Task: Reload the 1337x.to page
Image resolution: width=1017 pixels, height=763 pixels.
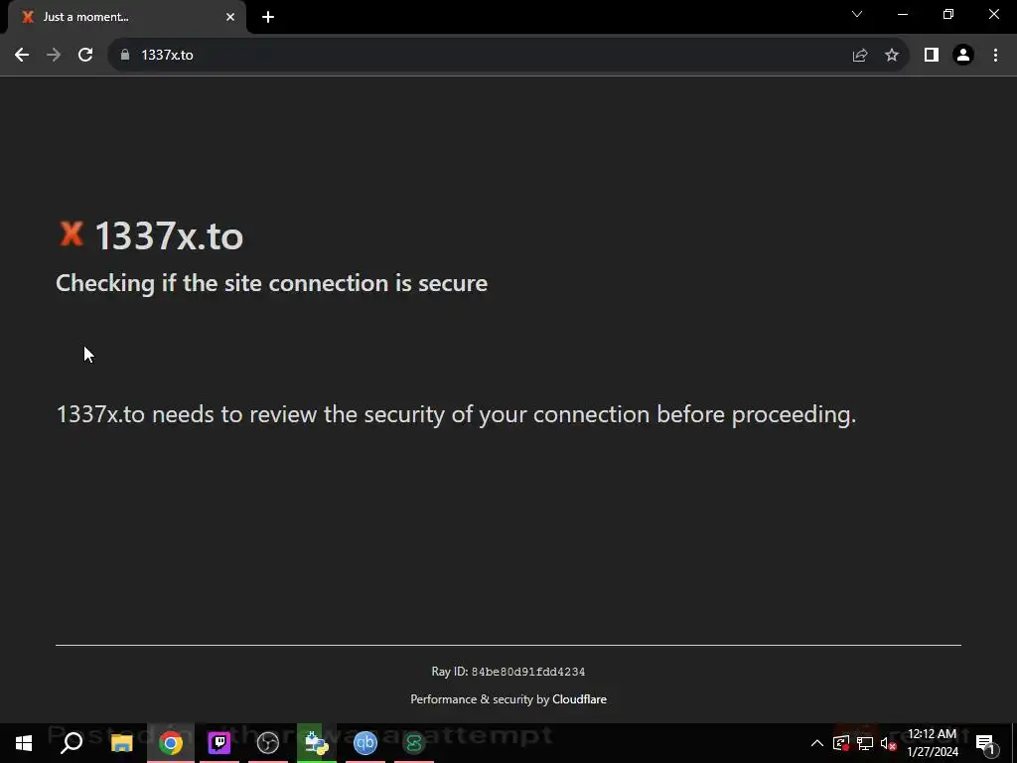Action: tap(85, 56)
